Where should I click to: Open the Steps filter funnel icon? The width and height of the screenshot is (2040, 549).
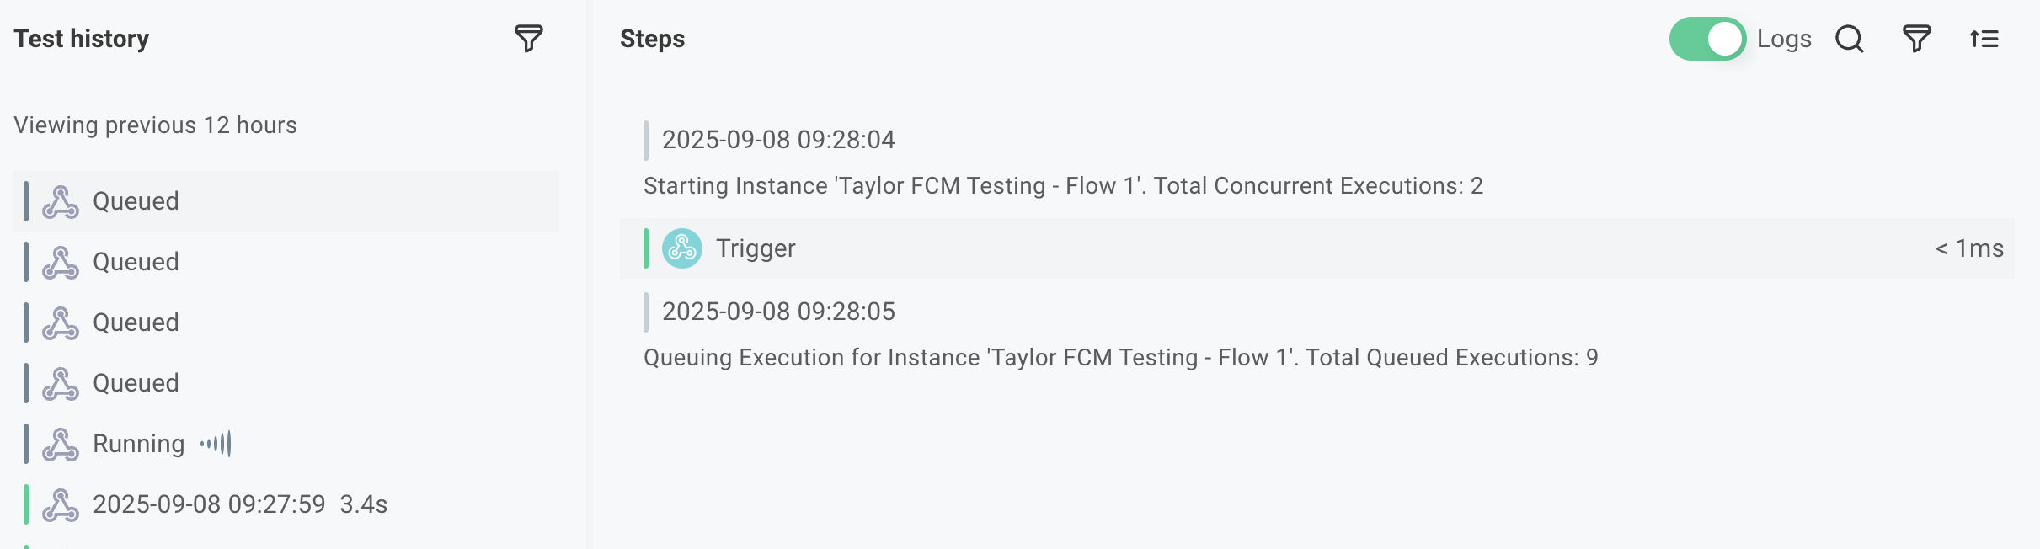coord(1916,39)
